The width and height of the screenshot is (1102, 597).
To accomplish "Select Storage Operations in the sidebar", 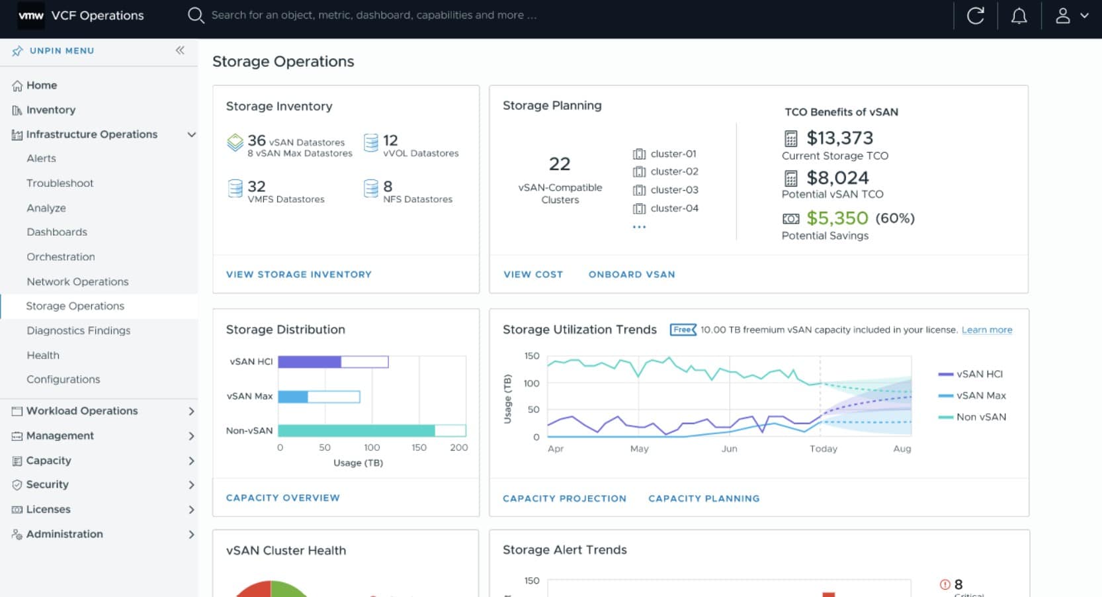I will (75, 306).
